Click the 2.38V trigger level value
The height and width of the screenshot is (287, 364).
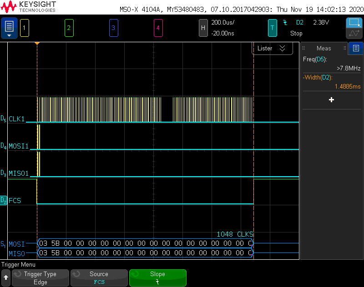(321, 22)
